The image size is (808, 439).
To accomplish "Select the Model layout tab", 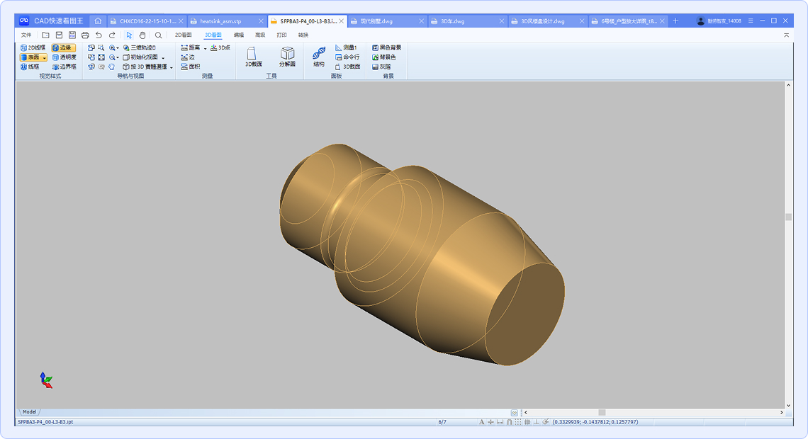I will click(x=29, y=412).
